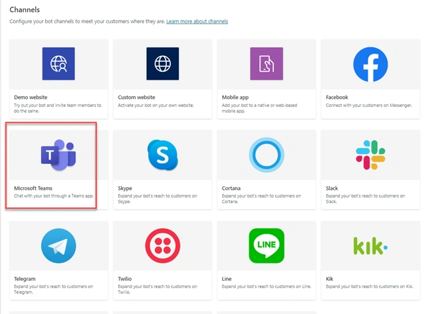Click the Twilio card description text
The image size is (432, 314).
coord(158,289)
